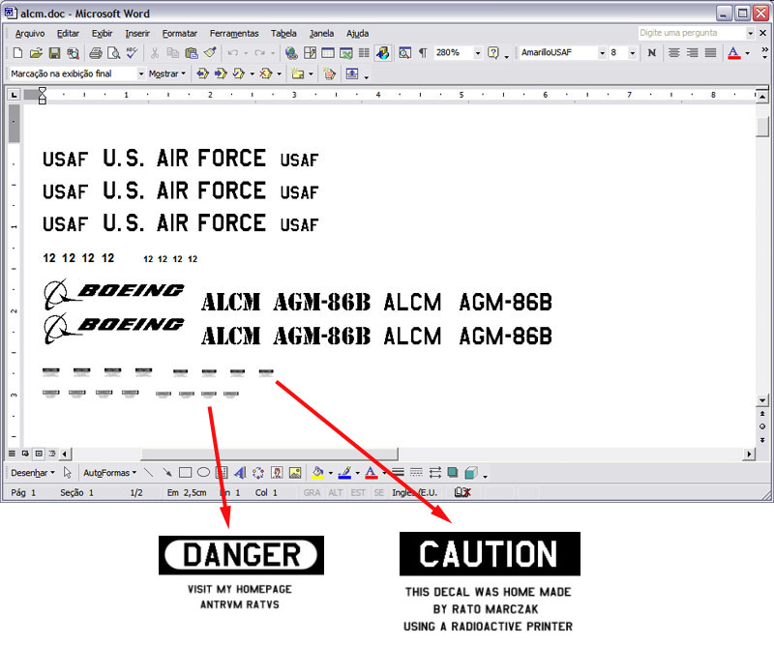This screenshot has width=774, height=645.
Task: Expand the fill color arrow
Action: coord(330,473)
